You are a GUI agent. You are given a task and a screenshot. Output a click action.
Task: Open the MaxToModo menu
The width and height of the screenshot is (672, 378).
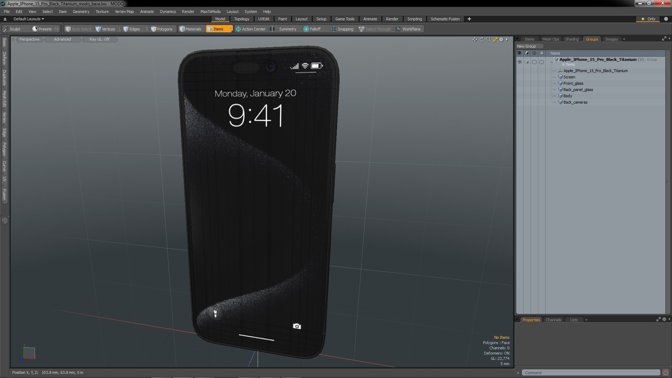tap(210, 12)
